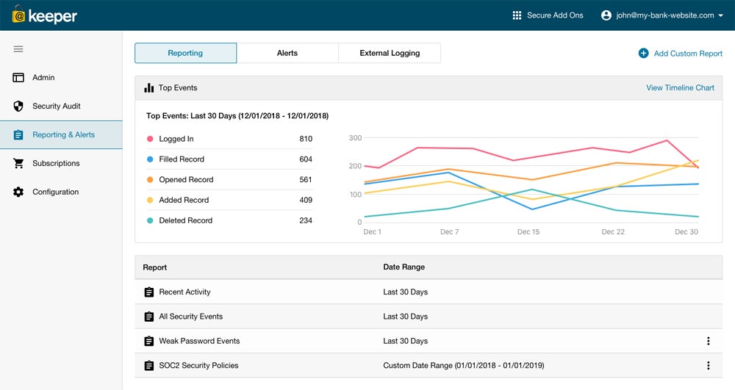This screenshot has width=735, height=390.
Task: Click the plus icon for Add Custom Report
Action: 643,54
